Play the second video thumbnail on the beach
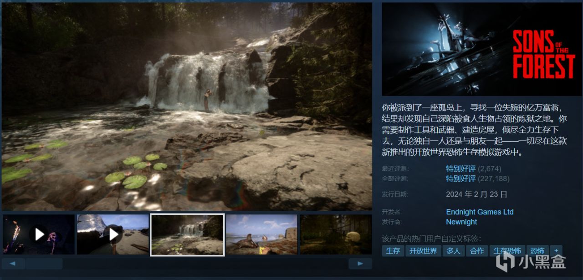 tap(113, 234)
